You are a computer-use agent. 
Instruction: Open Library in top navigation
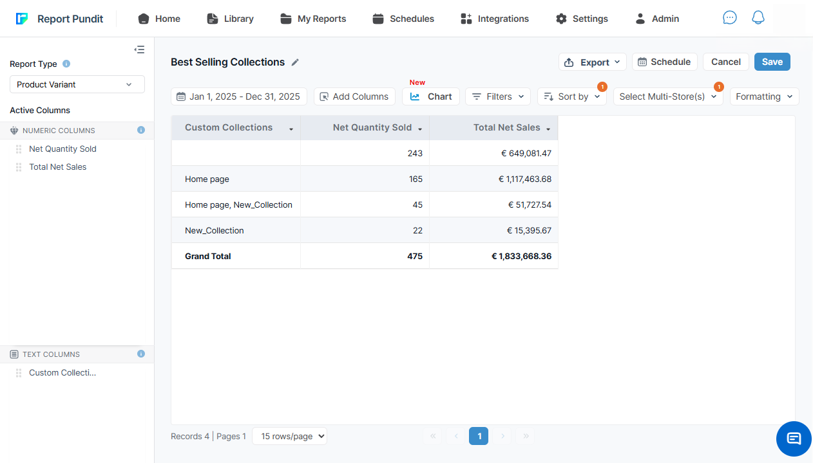(x=230, y=19)
